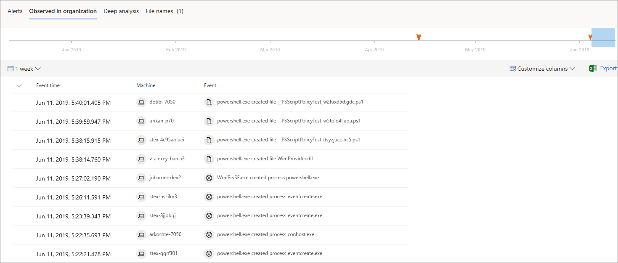Click laptop icon beside arkoshte-7050

coord(141,234)
